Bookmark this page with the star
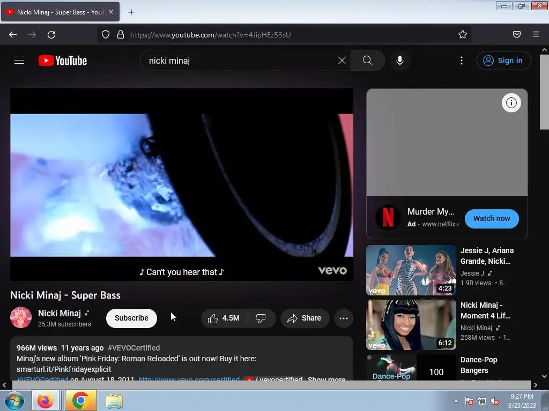The image size is (549, 411). click(x=463, y=34)
